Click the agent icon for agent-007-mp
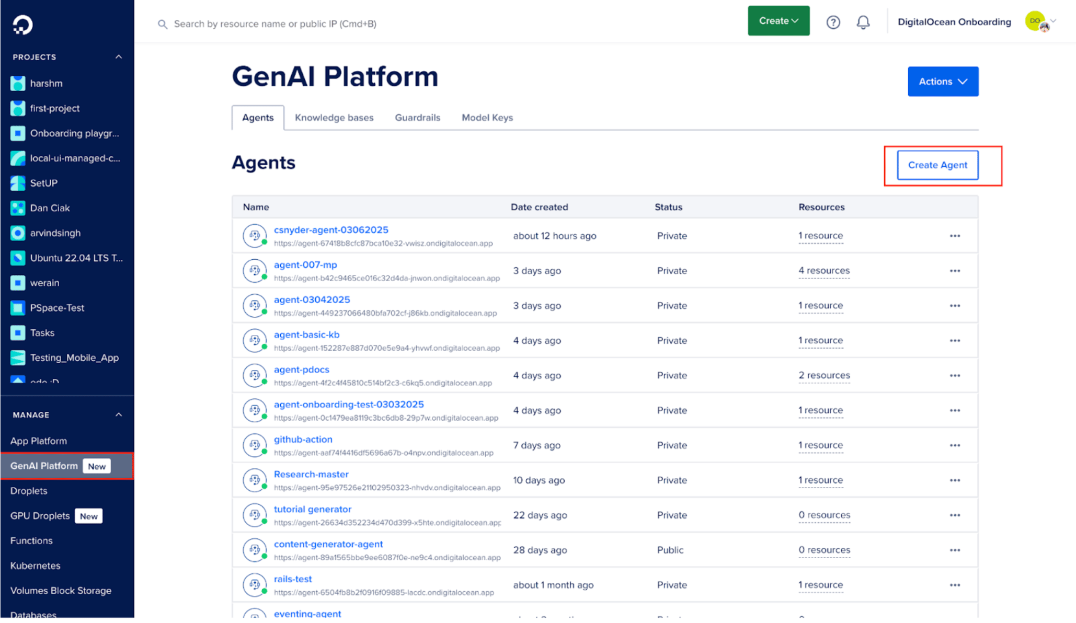The width and height of the screenshot is (1076, 623). (255, 271)
